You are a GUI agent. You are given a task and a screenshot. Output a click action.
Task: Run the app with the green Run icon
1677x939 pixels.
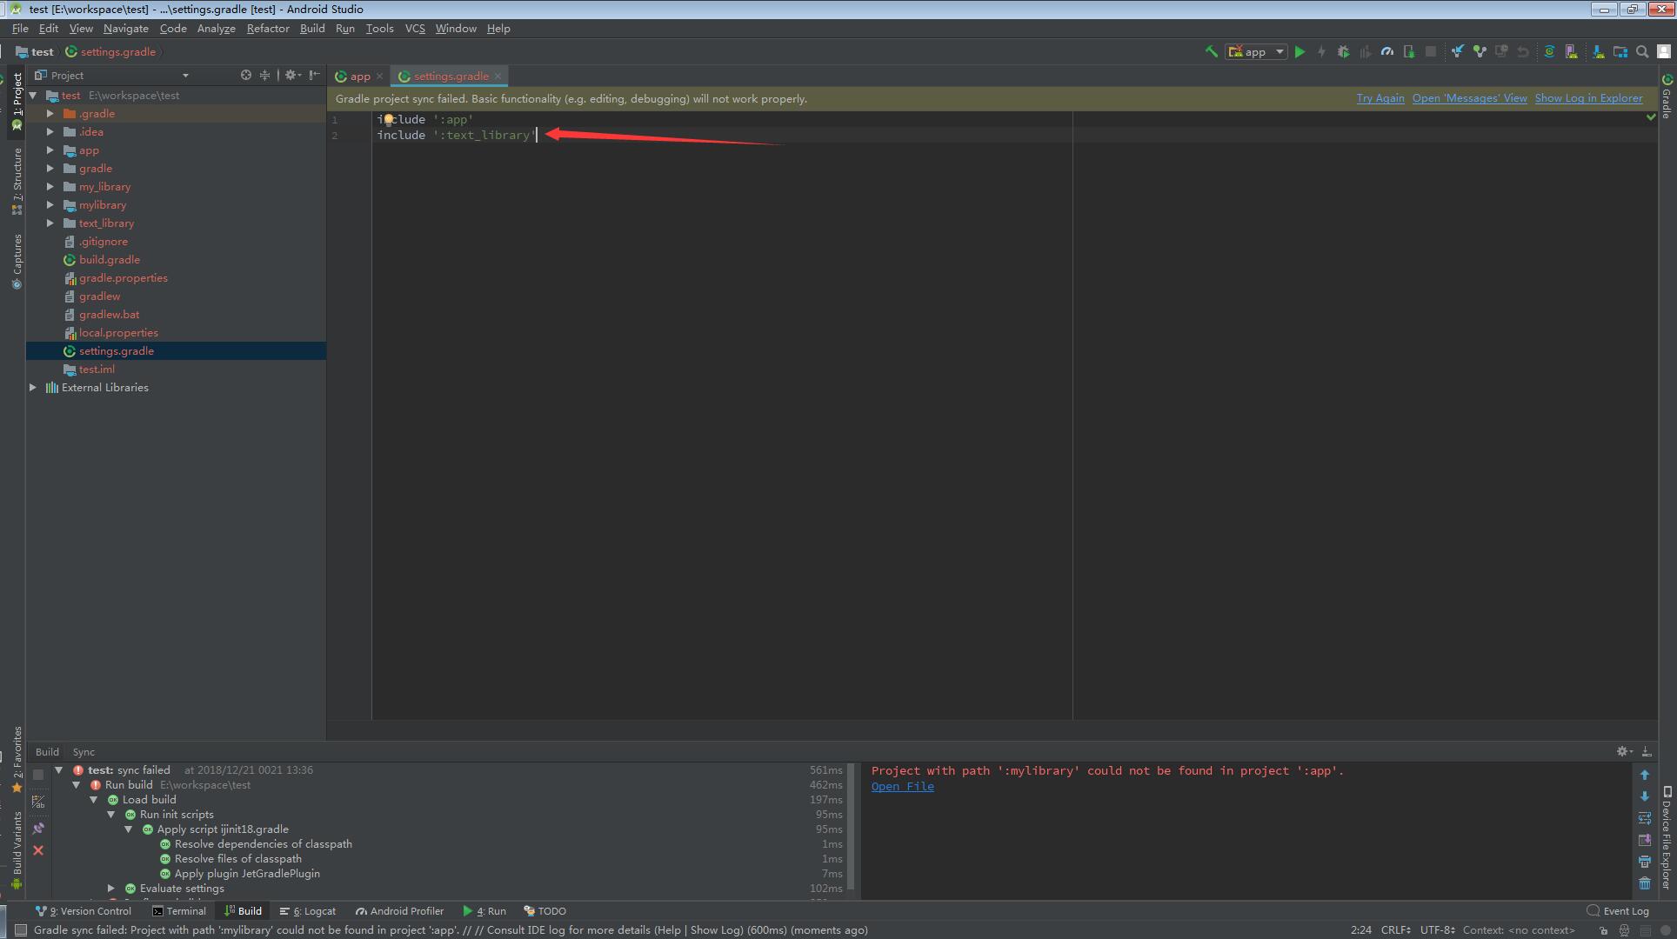click(x=1300, y=51)
